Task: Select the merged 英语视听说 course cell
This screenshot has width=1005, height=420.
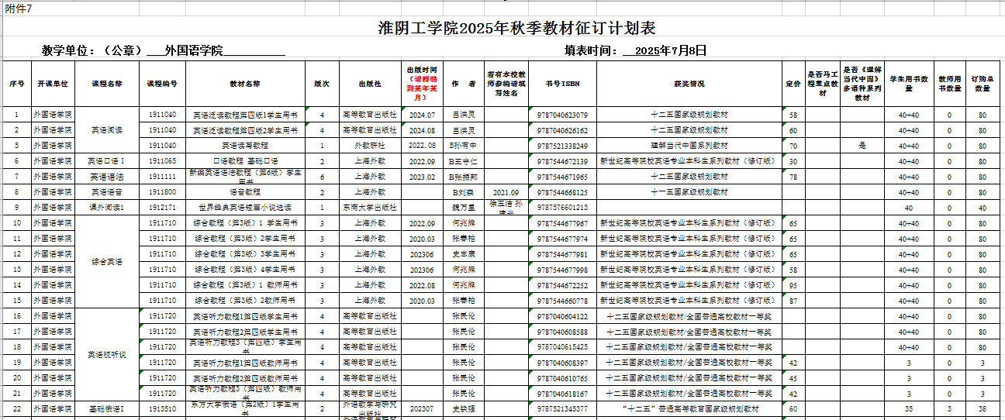Action: click(x=107, y=355)
